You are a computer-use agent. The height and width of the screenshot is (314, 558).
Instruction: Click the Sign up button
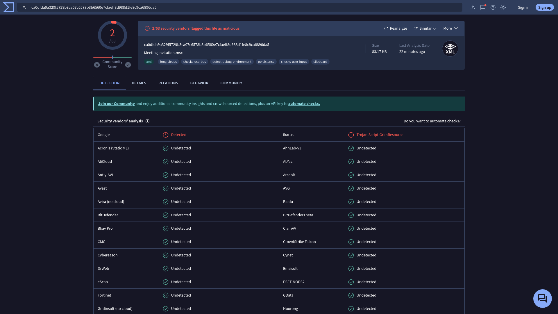(x=545, y=8)
